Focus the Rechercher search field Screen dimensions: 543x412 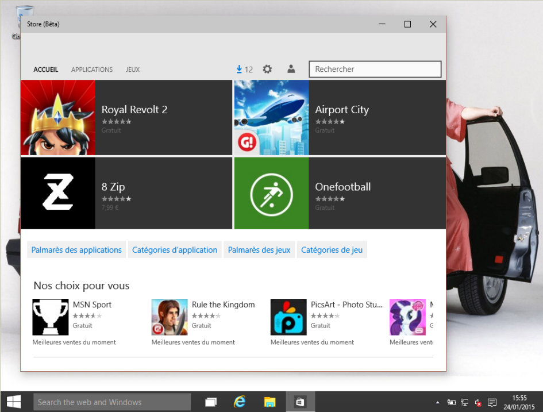[x=375, y=70]
